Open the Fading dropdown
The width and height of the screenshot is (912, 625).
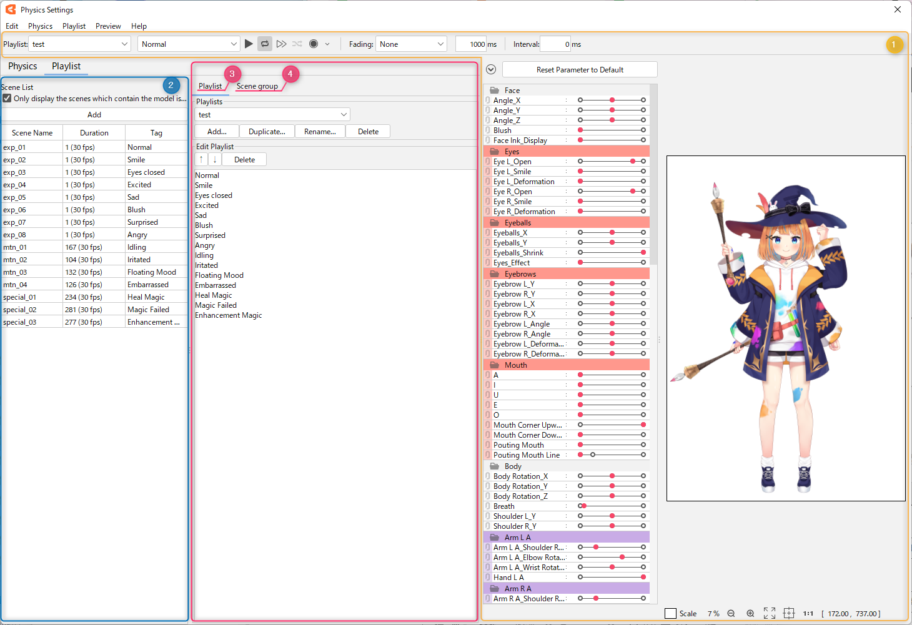[x=411, y=44]
